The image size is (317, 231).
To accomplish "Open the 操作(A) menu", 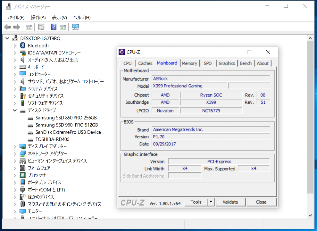I will coord(38,18).
